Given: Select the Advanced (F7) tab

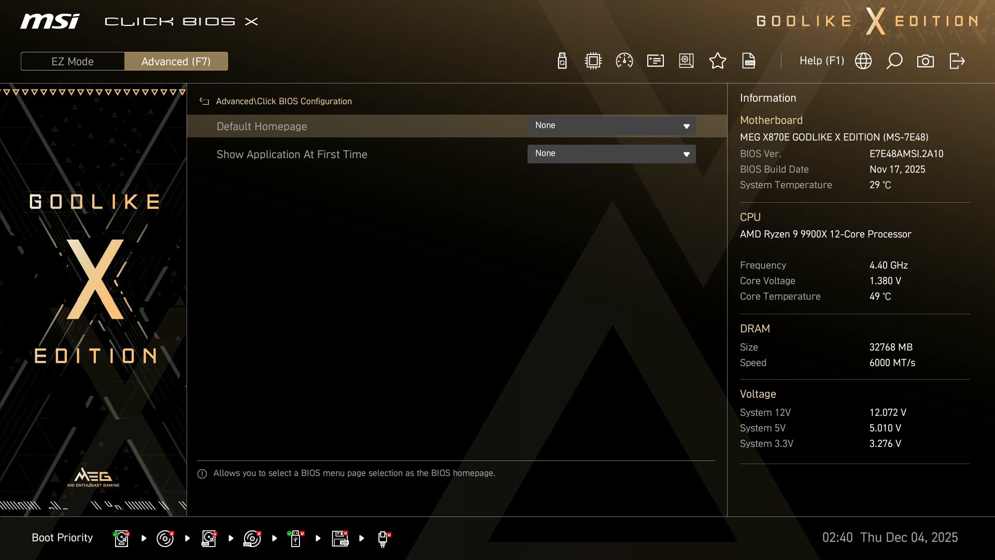Looking at the screenshot, I should coord(176,61).
